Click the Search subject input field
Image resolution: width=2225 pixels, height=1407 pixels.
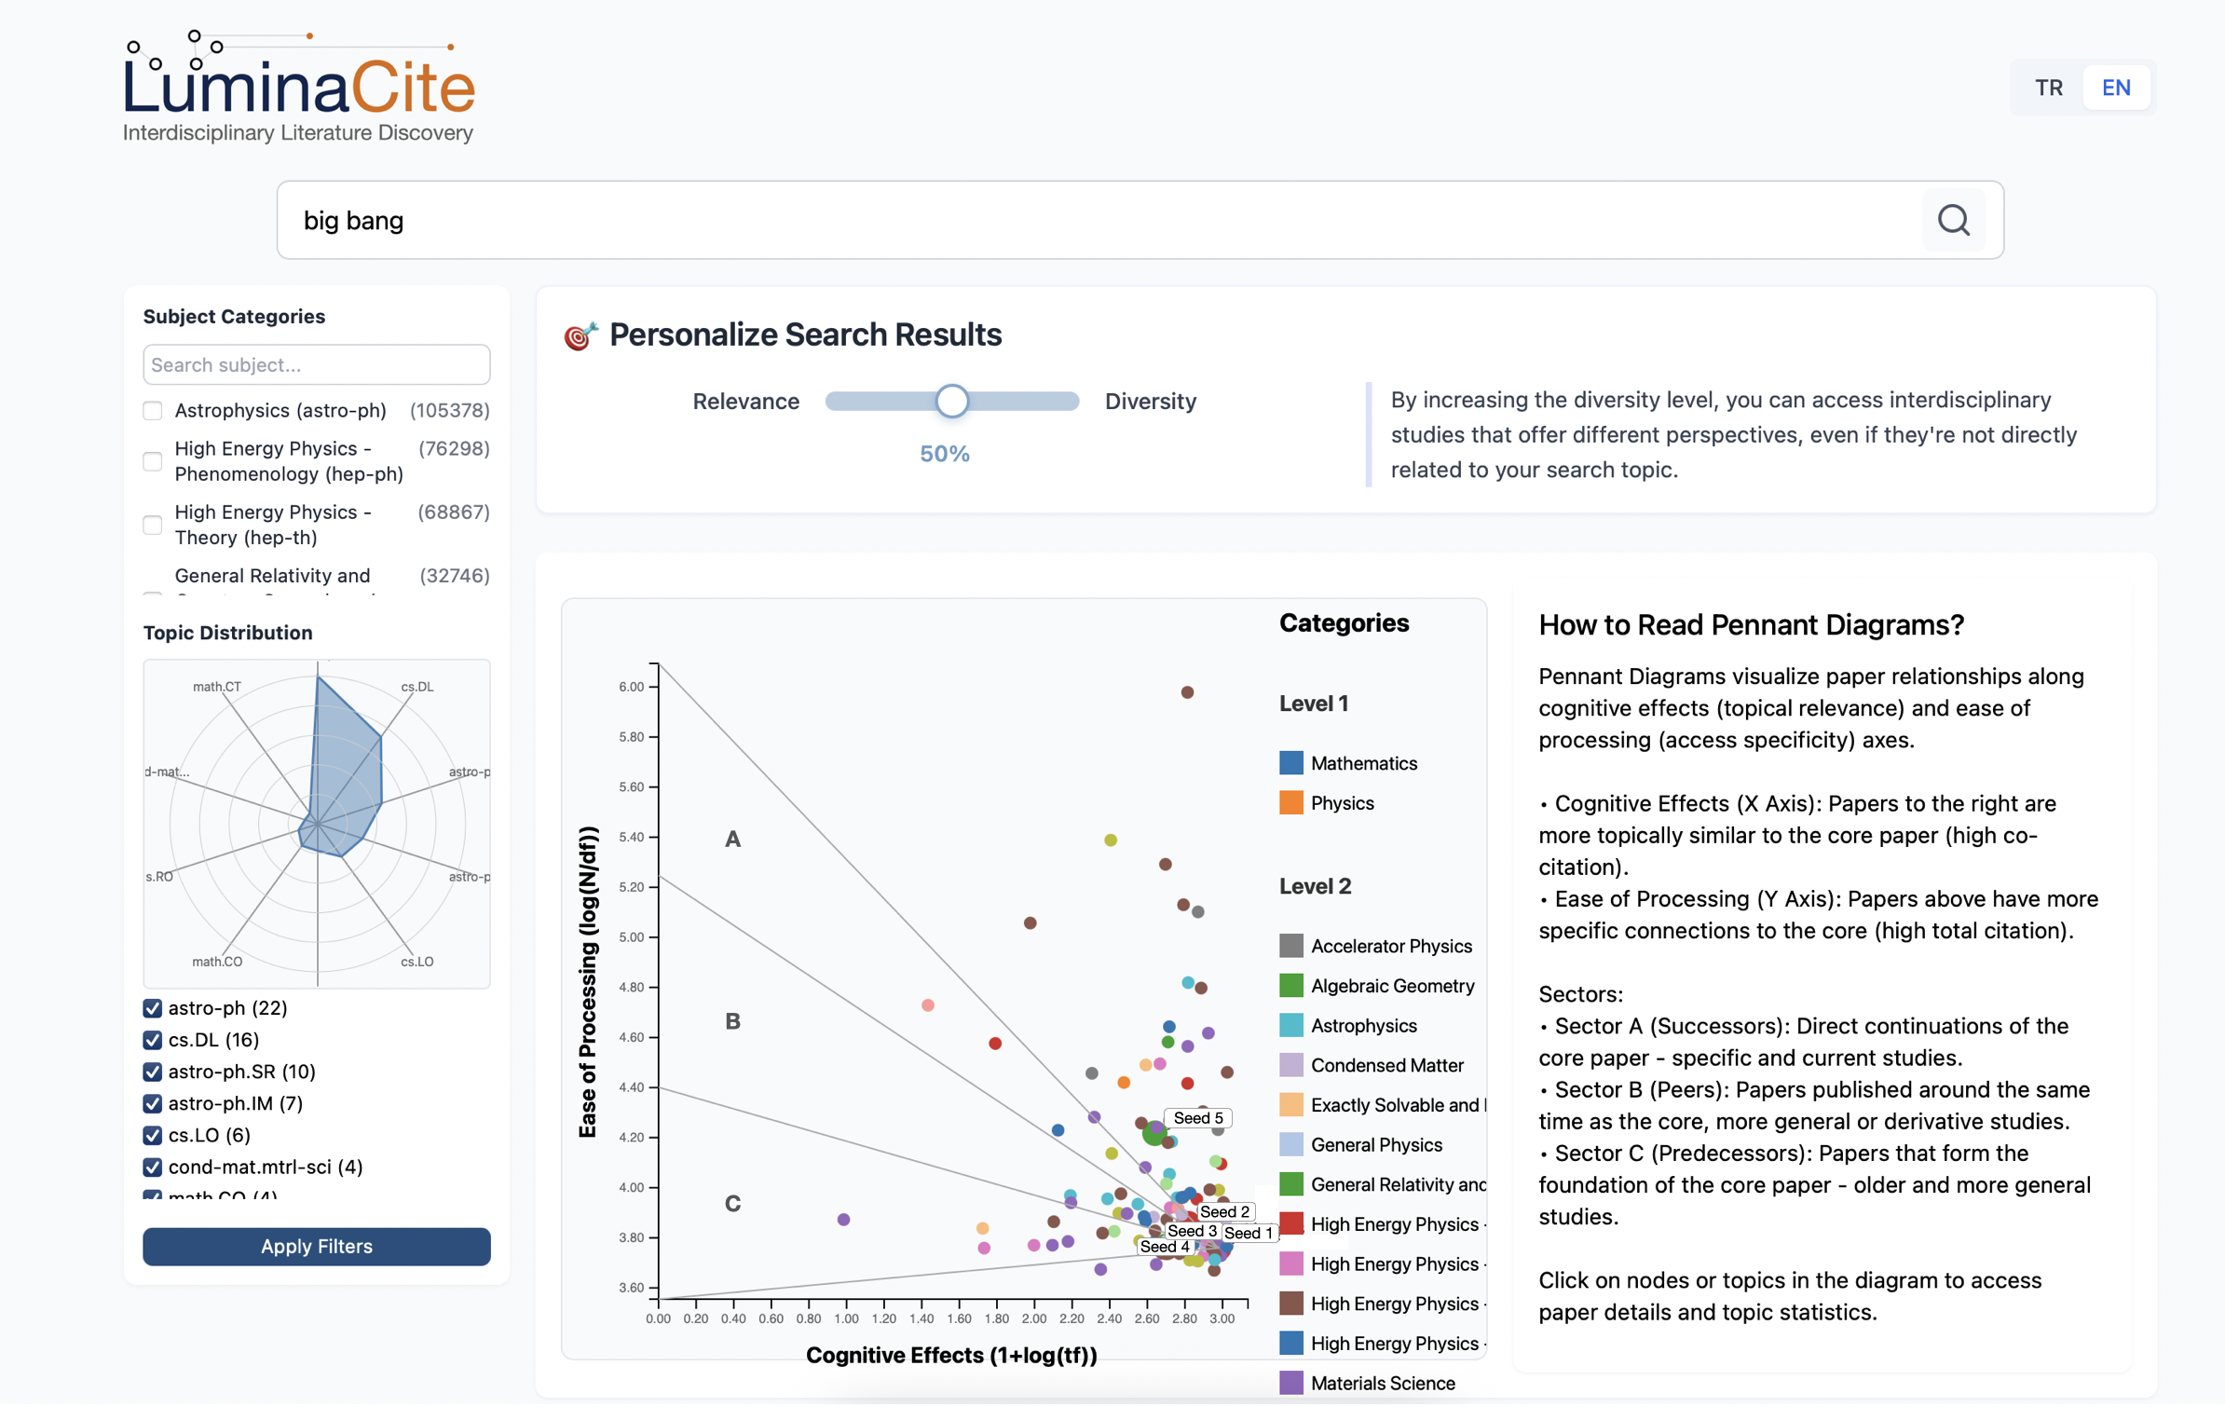[x=317, y=365]
